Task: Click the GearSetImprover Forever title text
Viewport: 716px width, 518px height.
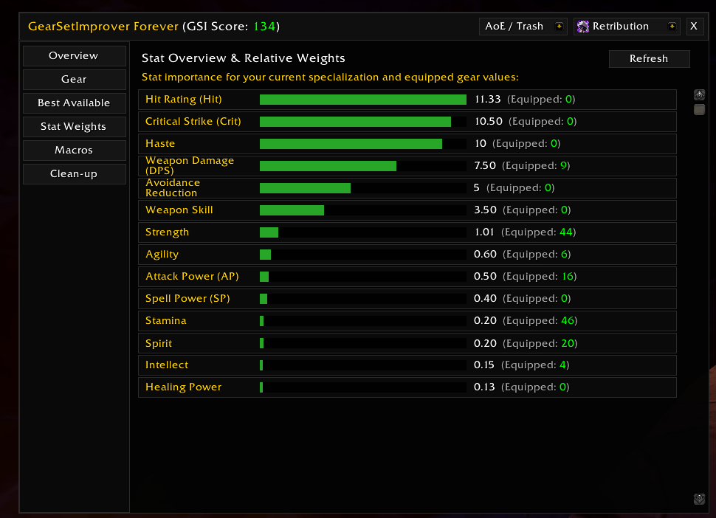Action: click(103, 27)
